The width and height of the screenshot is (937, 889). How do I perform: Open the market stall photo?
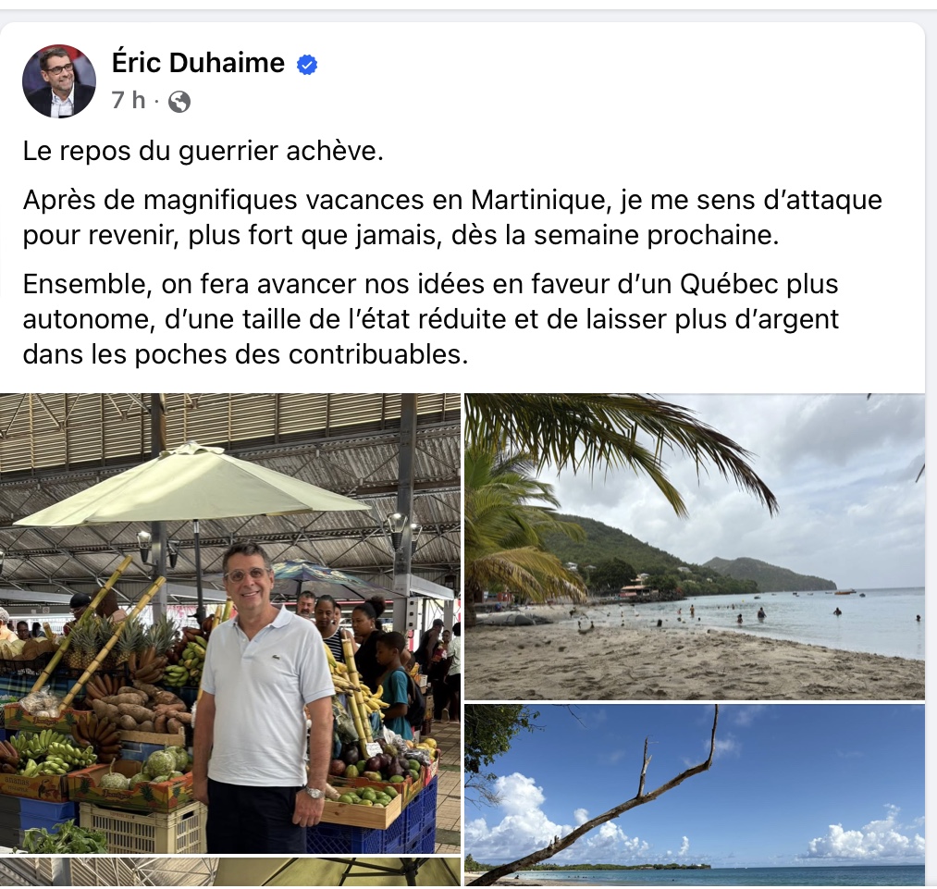click(230, 624)
